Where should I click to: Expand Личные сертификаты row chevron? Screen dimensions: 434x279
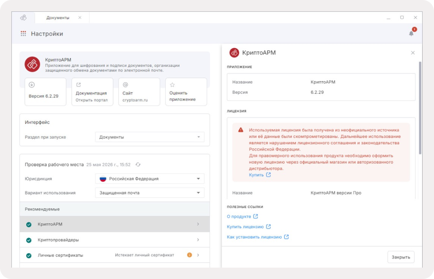pos(198,255)
